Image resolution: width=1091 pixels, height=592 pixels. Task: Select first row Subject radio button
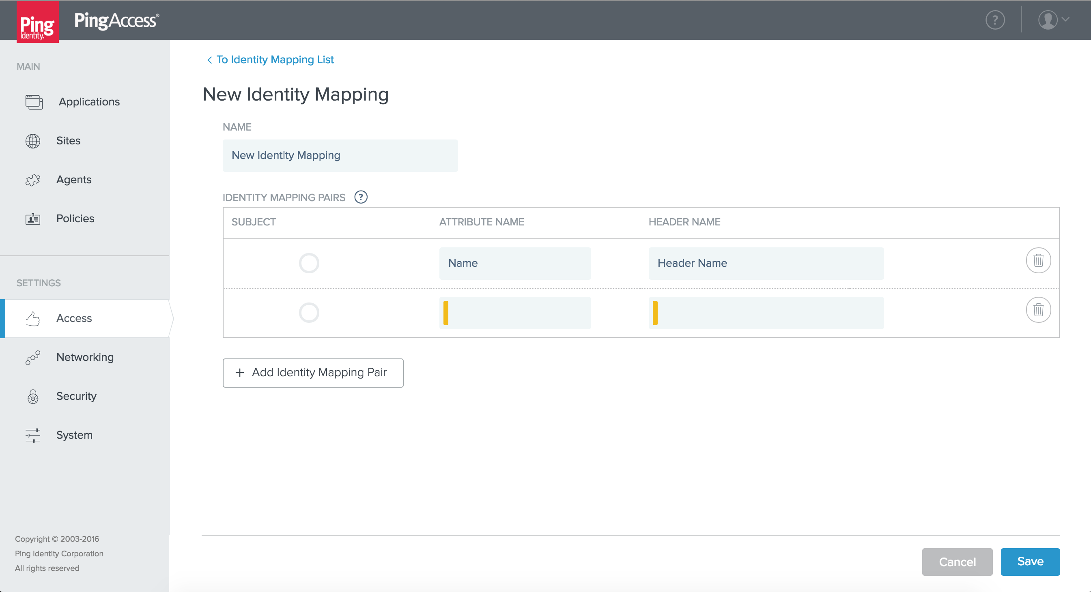tap(309, 263)
